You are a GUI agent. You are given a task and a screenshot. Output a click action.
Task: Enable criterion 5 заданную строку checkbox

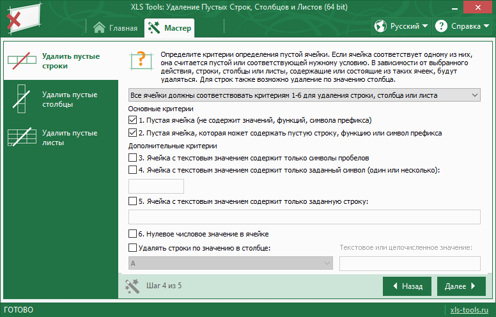(132, 201)
